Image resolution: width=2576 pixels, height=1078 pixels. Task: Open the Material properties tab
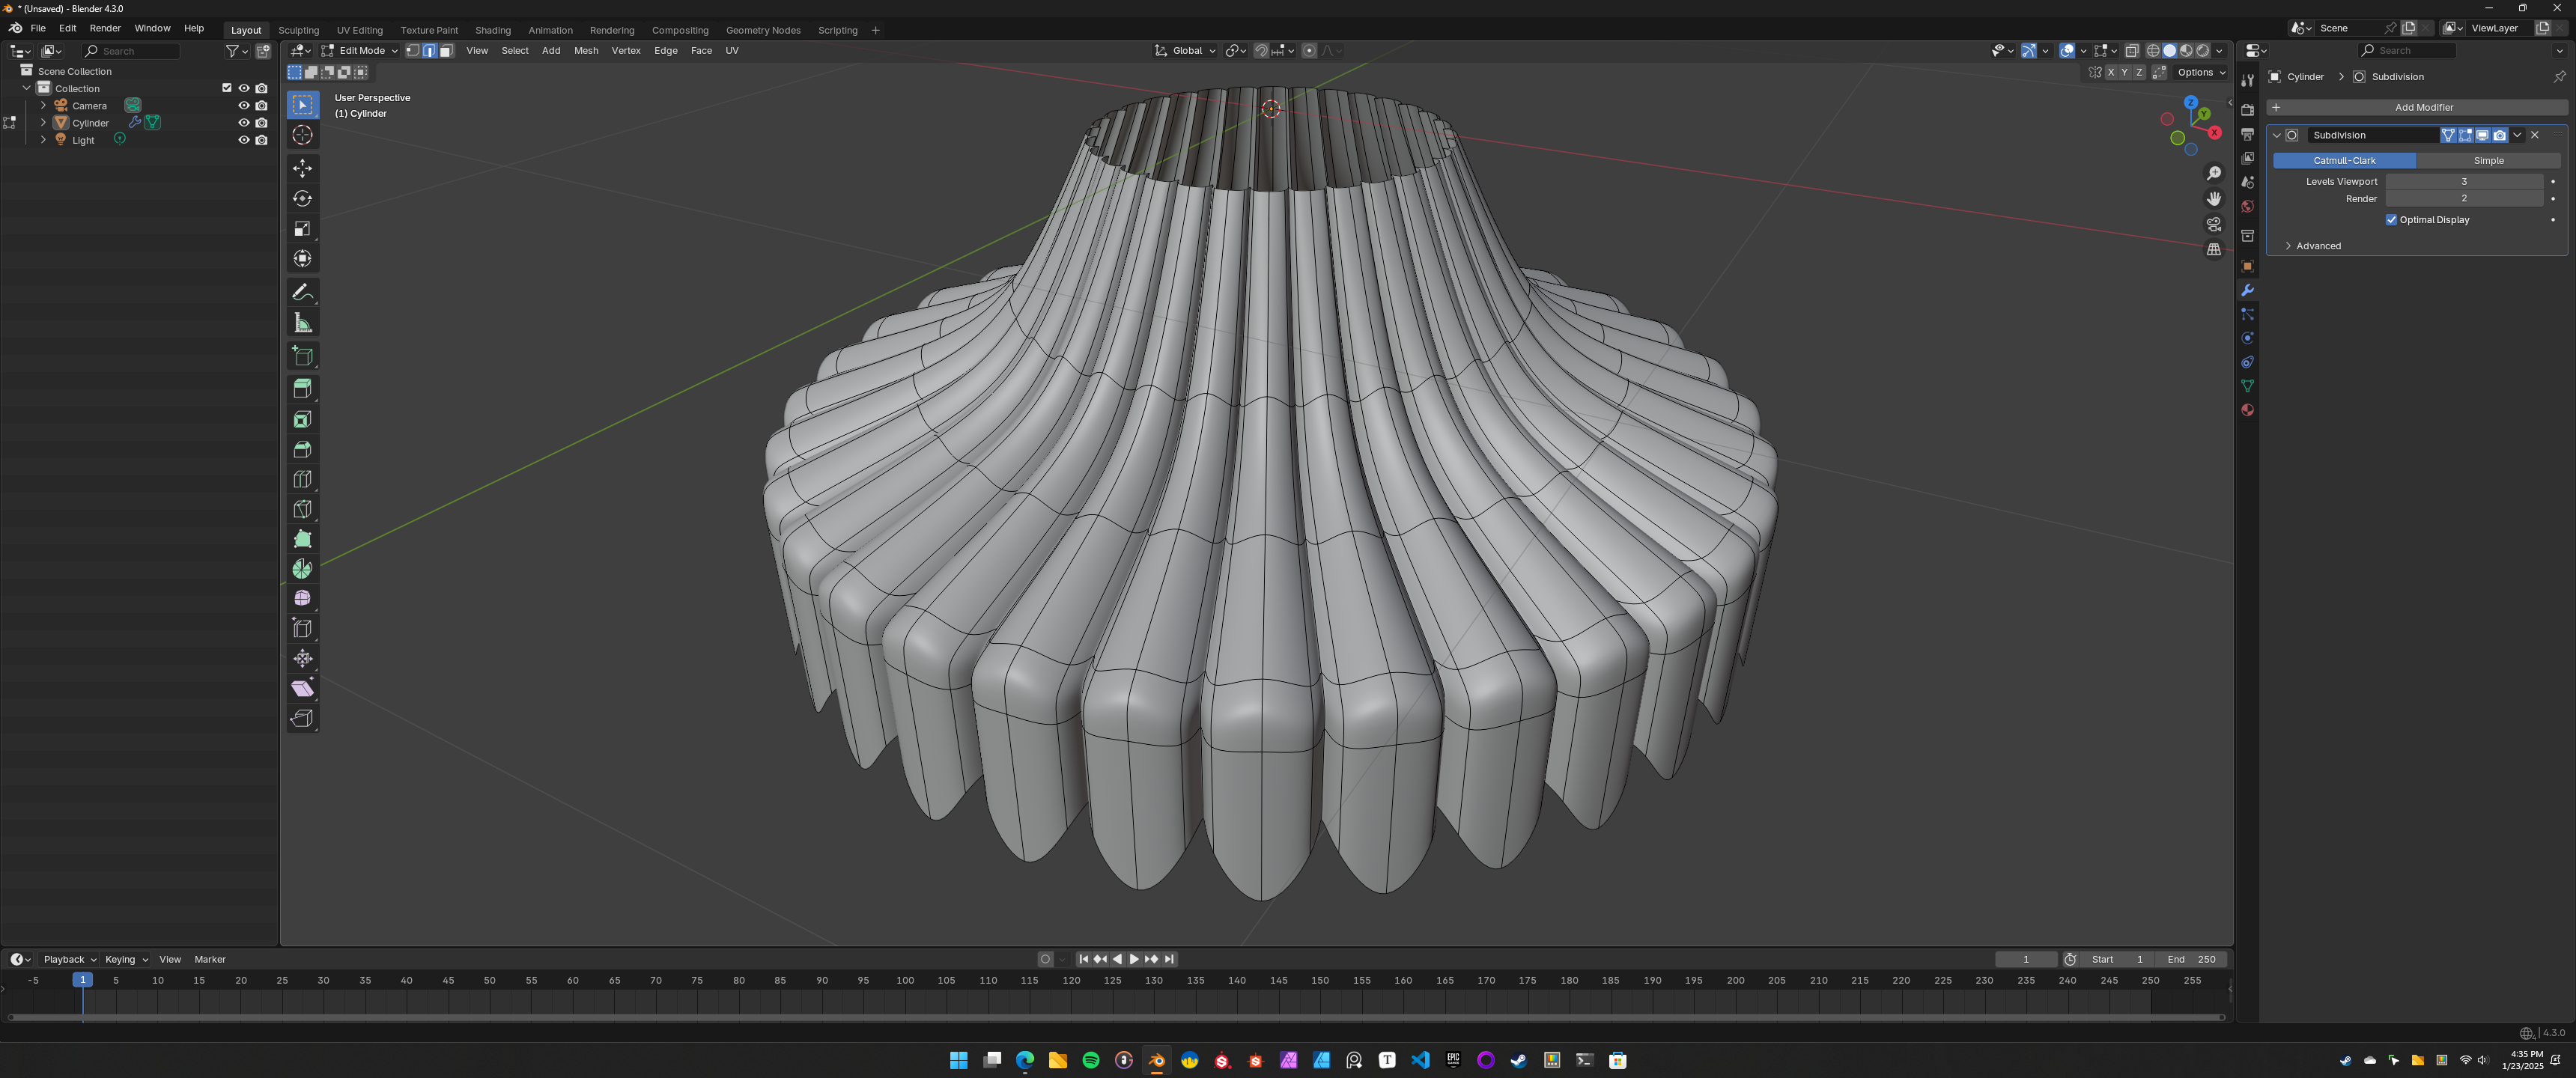point(2247,410)
